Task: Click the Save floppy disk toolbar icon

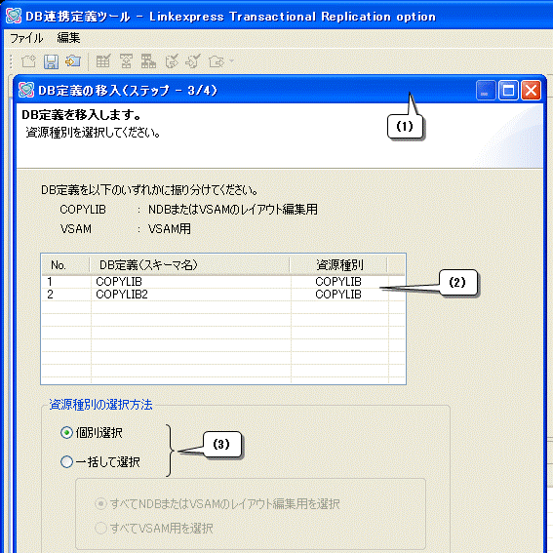Action: pyautogui.click(x=51, y=61)
